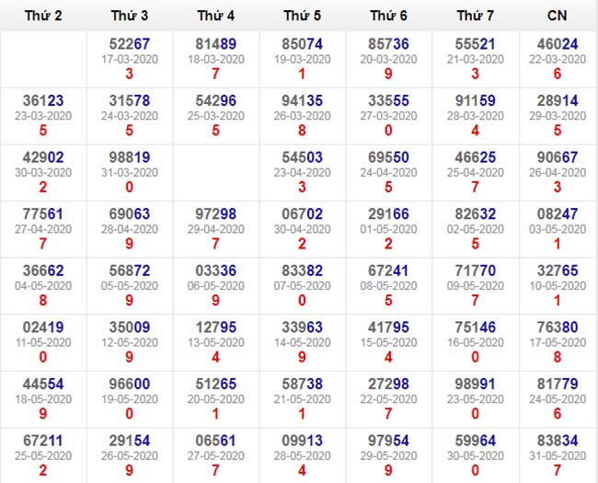
Task: Click number 46024 for 22-03-2020
Action: click(x=558, y=43)
